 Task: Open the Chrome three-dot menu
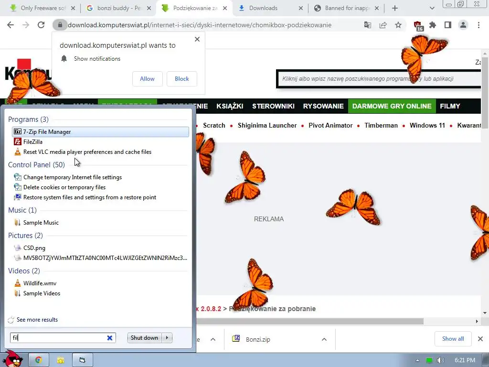click(478, 25)
